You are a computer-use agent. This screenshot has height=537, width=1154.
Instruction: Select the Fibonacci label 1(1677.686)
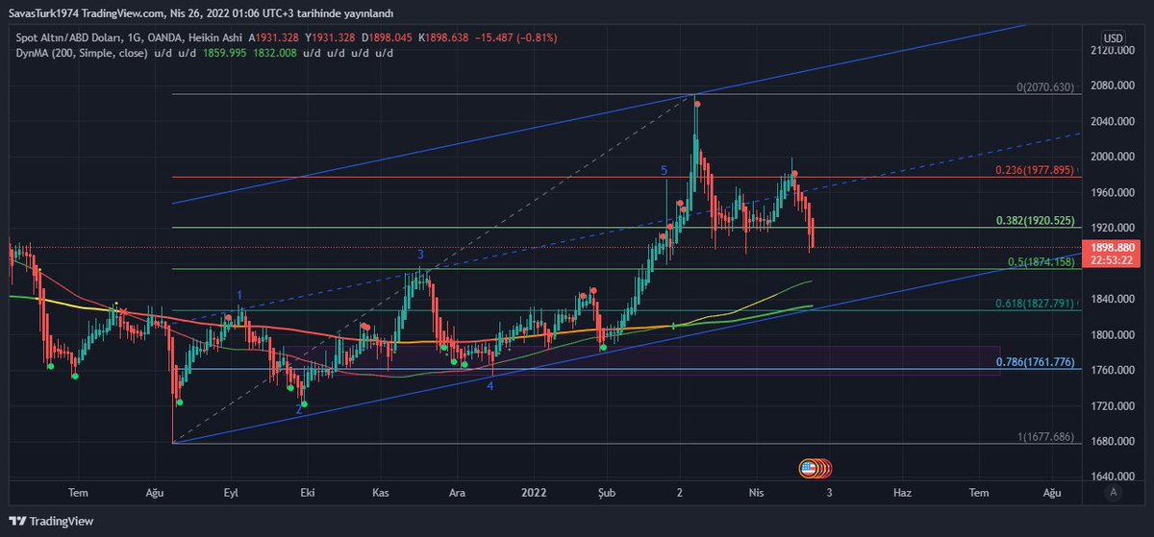point(1046,437)
